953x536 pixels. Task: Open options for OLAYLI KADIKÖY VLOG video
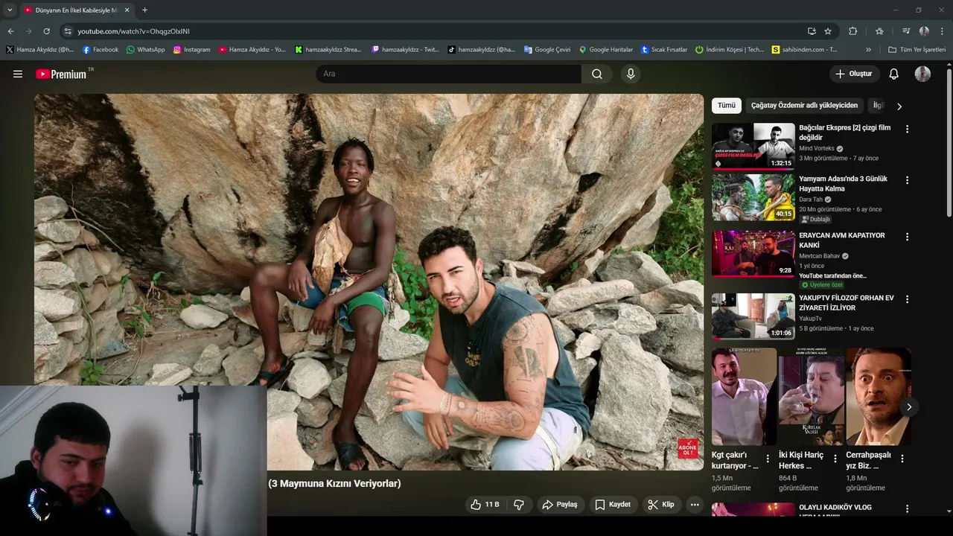click(x=907, y=509)
